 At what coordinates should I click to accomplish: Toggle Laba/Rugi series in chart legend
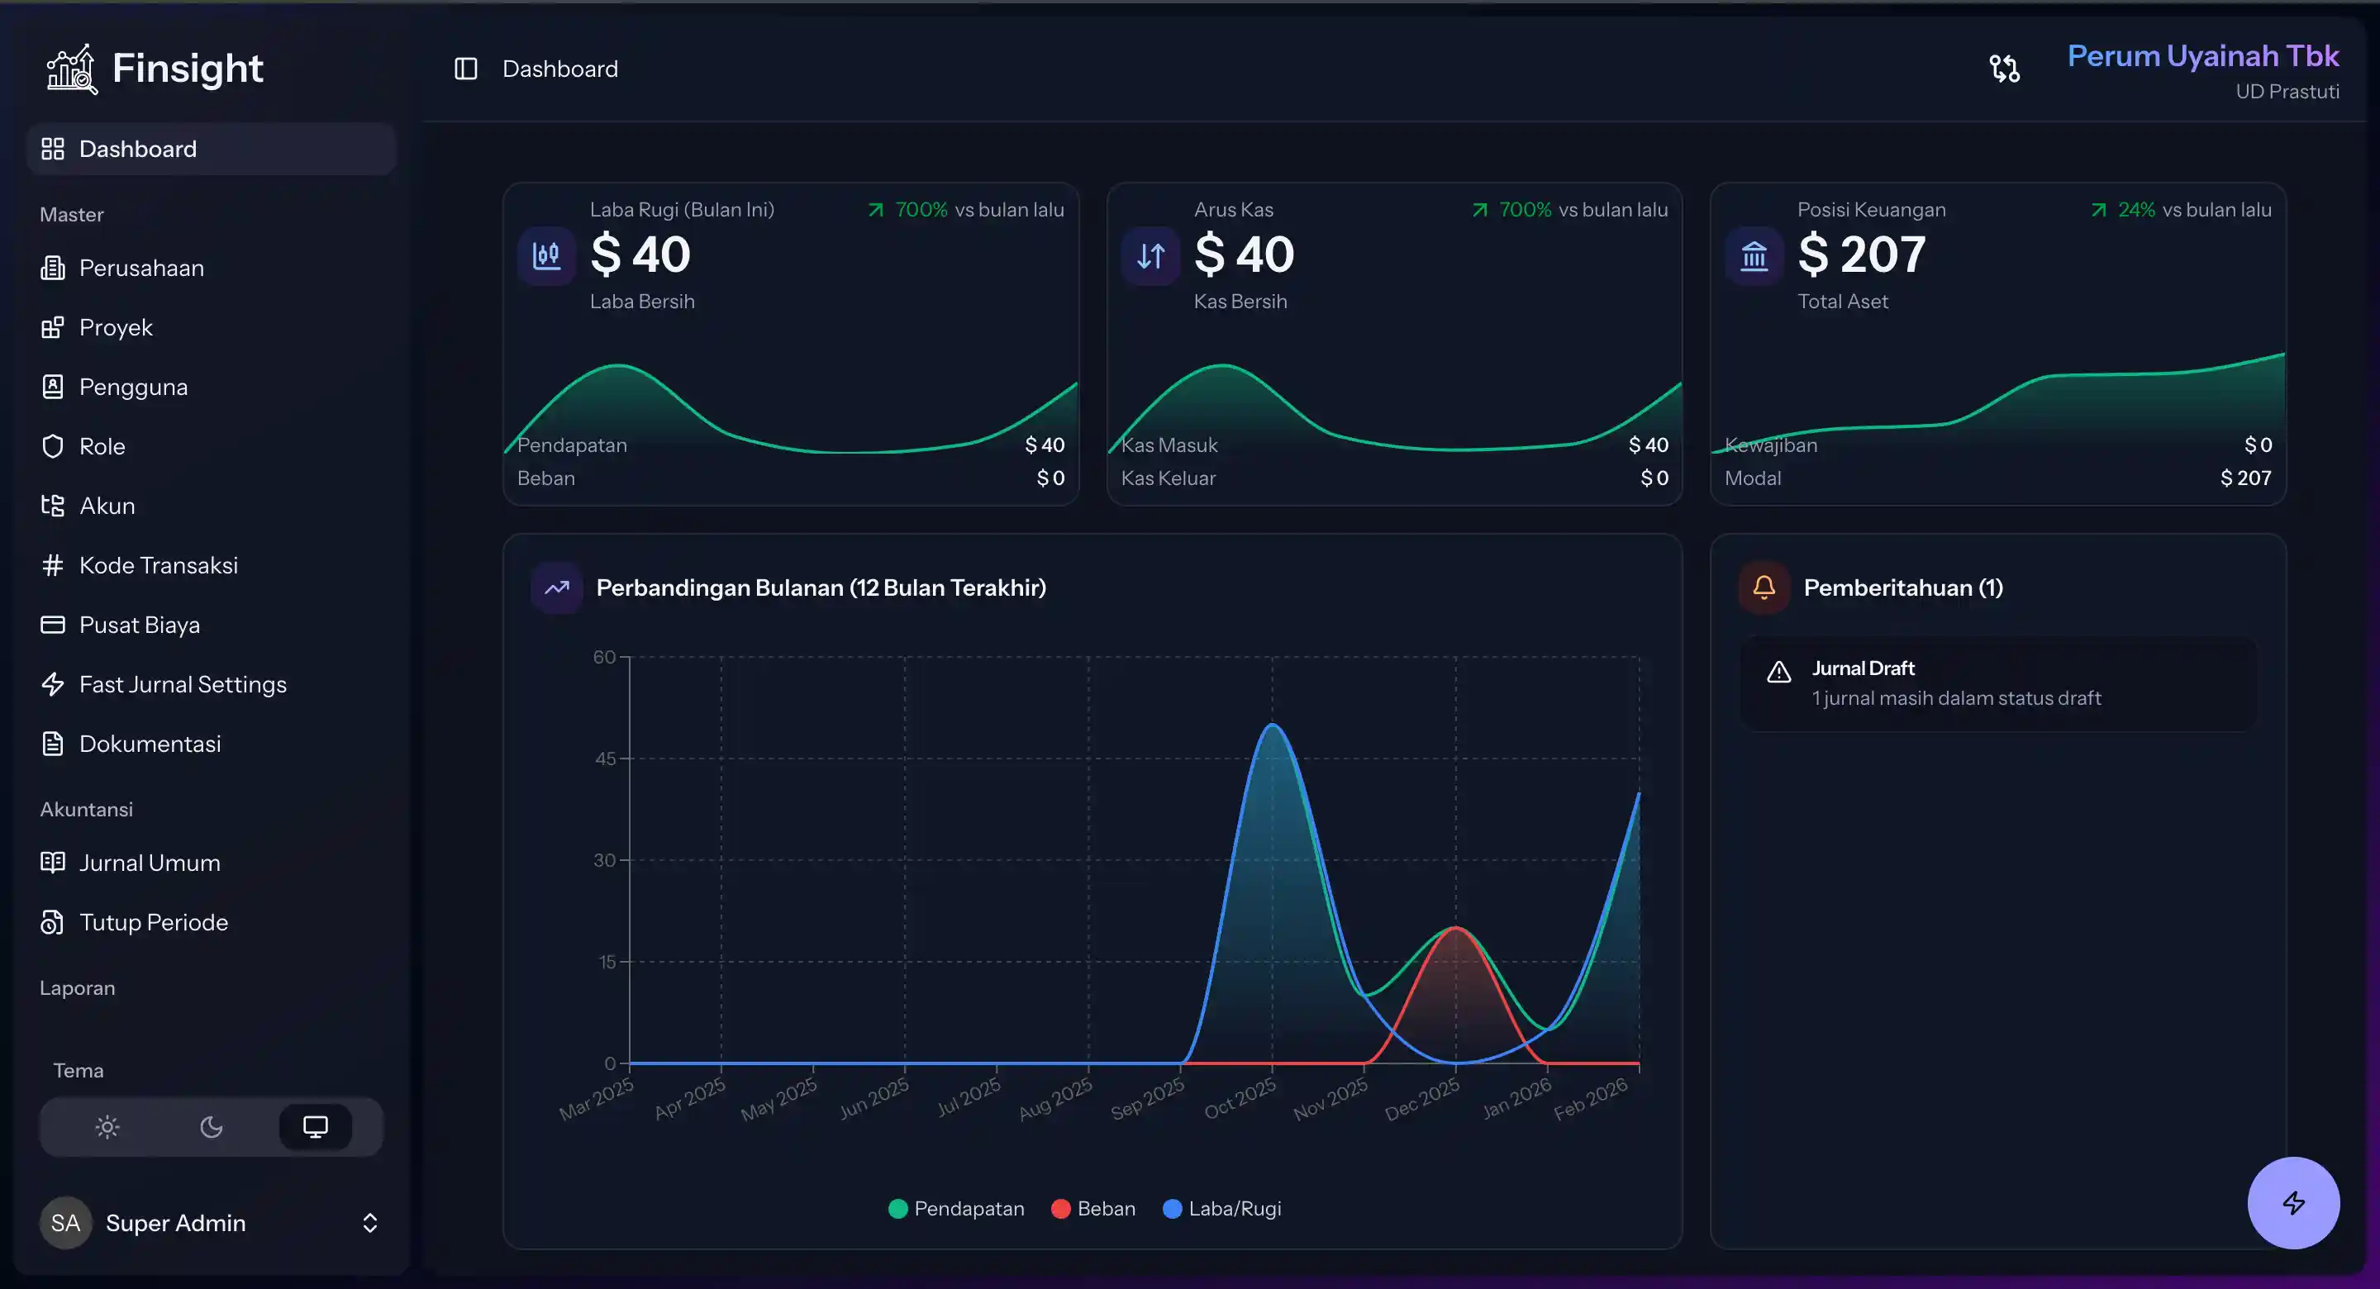1221,1209
